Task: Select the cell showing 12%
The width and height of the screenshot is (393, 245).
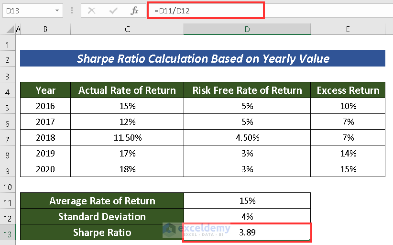Action: pos(127,122)
